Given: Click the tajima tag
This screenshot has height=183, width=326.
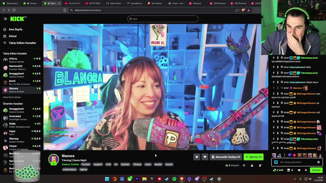Looking at the screenshot, I should (83, 170).
